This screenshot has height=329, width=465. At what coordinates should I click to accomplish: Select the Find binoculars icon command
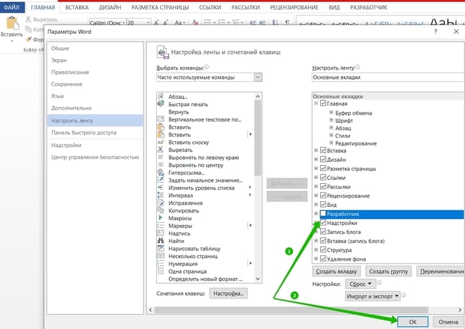(x=161, y=241)
